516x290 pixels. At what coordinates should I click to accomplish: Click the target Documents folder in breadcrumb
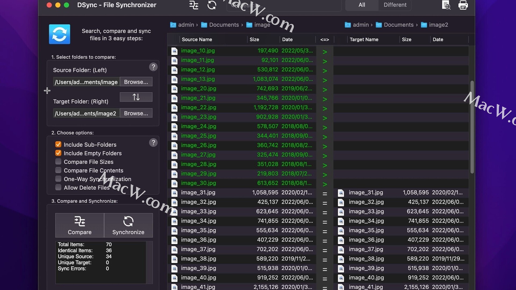[x=395, y=25]
